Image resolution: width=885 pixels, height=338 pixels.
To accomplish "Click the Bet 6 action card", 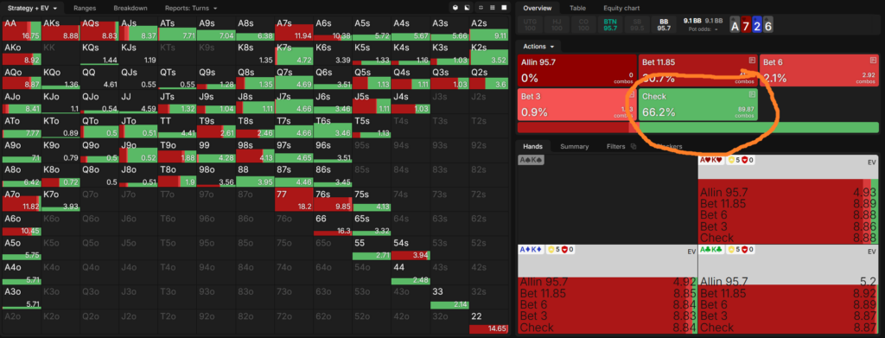I will click(x=819, y=71).
